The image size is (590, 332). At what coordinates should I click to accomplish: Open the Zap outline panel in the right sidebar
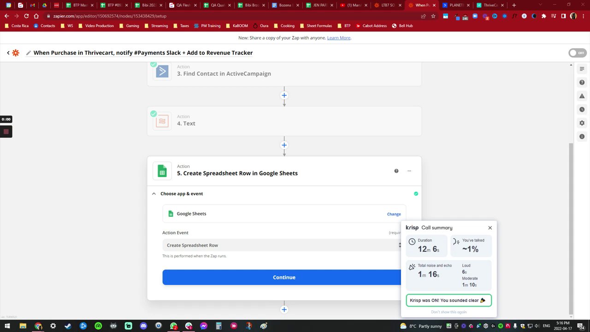[582, 69]
